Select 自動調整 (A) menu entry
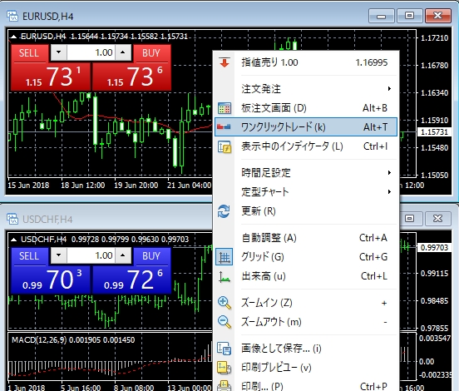 (x=306, y=238)
